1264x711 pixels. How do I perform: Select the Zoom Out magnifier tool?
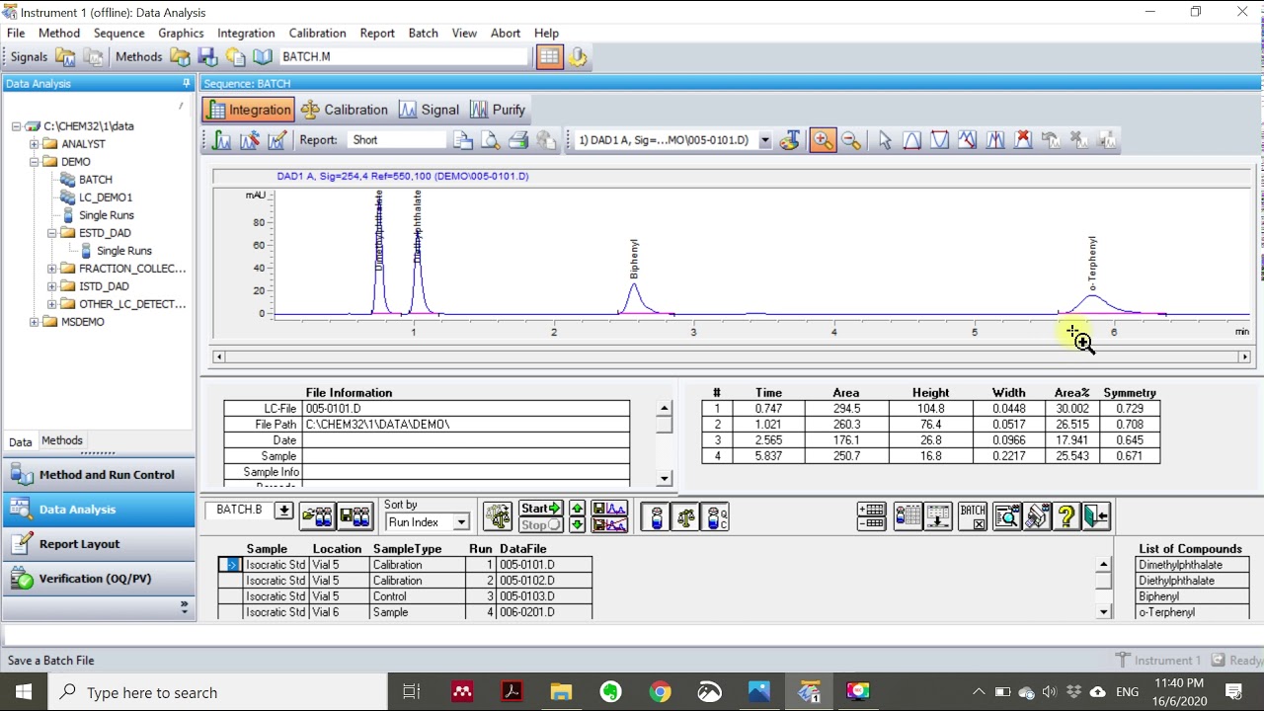click(x=851, y=140)
